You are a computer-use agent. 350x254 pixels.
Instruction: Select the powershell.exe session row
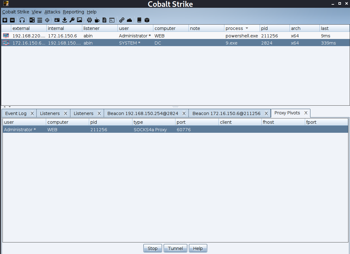tap(175, 36)
